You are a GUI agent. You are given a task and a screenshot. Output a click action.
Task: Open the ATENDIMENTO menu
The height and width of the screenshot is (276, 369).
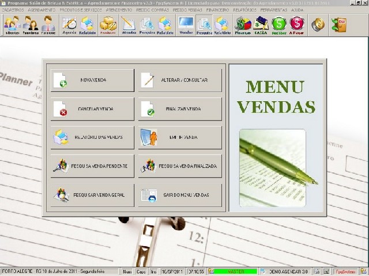click(x=119, y=10)
